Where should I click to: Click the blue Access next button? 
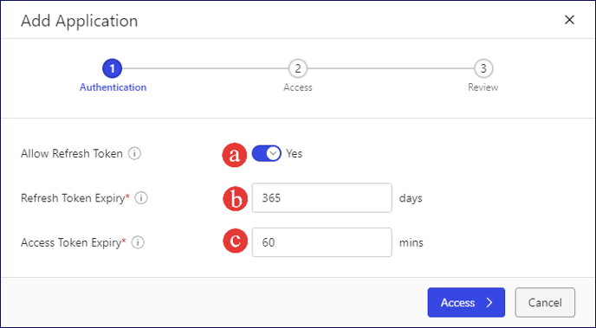(x=466, y=303)
